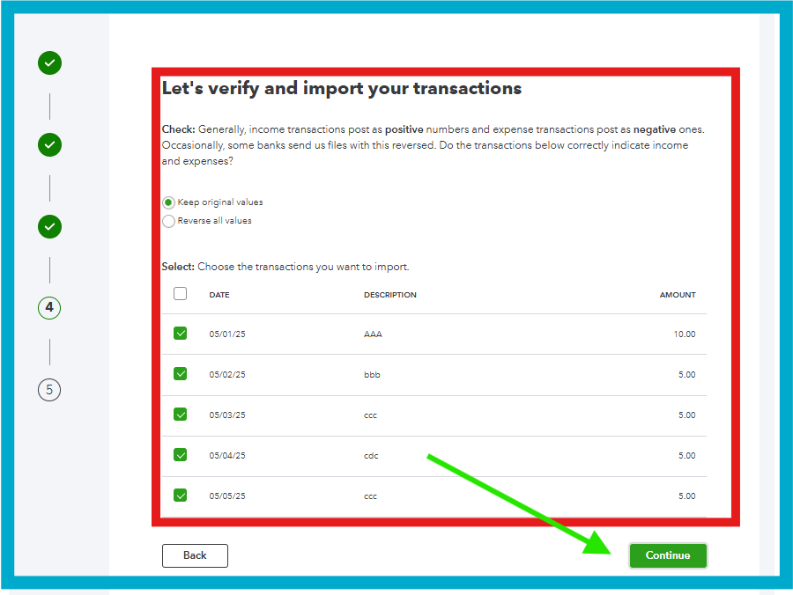Click the 5.00 amount in 05/03/25 row
Viewport: 793px width, 595px height.
tap(686, 415)
